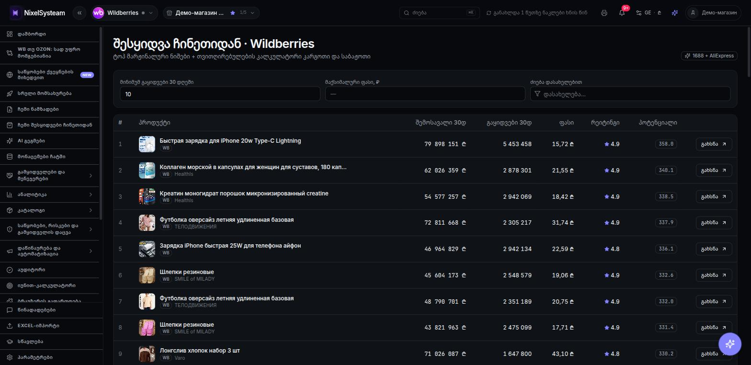
Task: Click the purple AI sparkle icon in header
Action: pos(675,13)
